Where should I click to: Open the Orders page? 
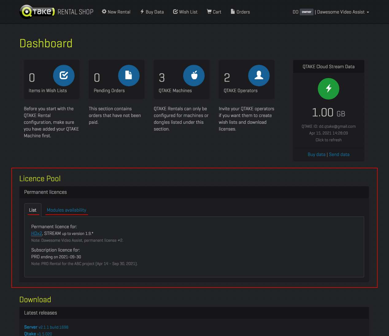(240, 12)
